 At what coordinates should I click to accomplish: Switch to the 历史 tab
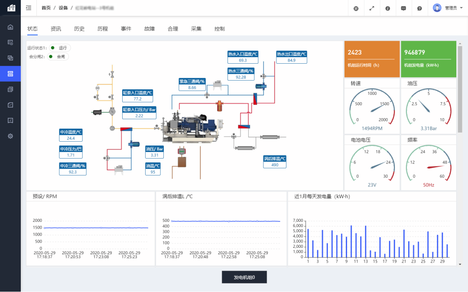[x=79, y=29]
